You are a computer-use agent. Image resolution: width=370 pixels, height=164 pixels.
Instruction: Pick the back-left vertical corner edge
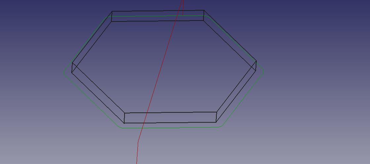pos(112,17)
